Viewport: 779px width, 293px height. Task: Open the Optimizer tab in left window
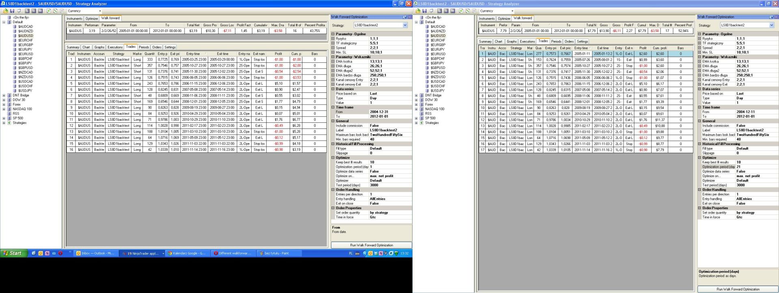pos(92,18)
